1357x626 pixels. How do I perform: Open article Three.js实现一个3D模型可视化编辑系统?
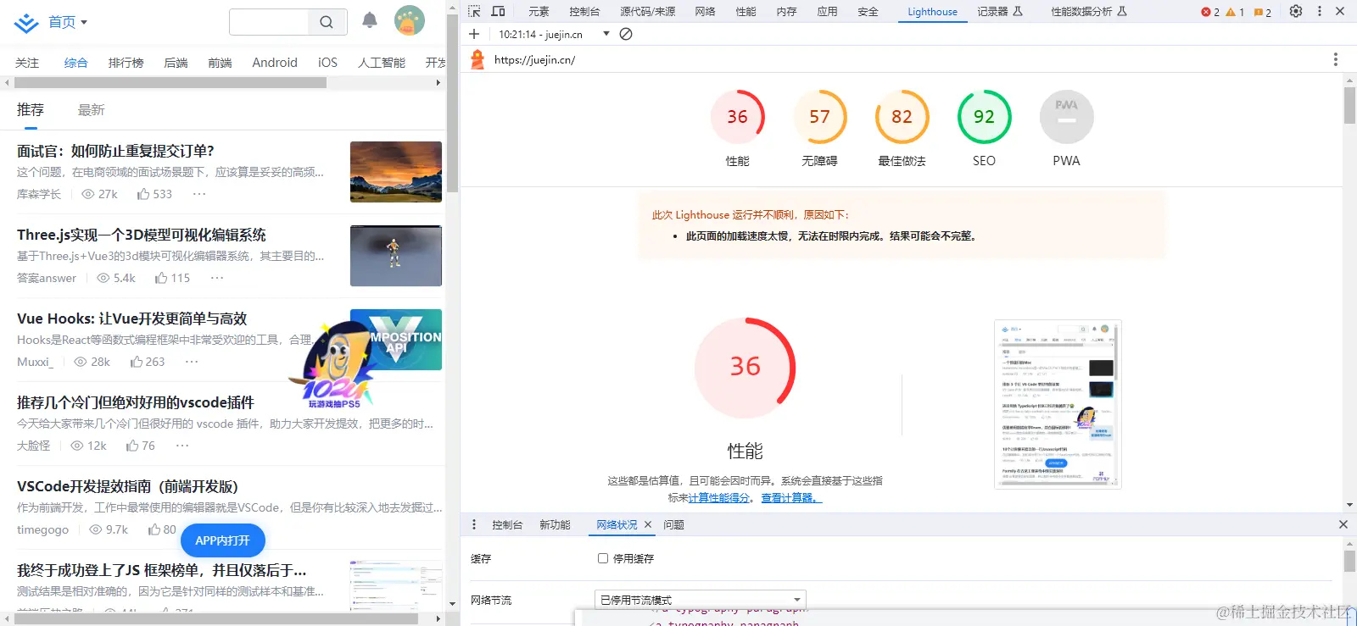142,235
